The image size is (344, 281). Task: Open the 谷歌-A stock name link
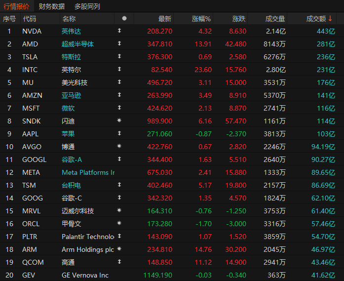point(72,160)
